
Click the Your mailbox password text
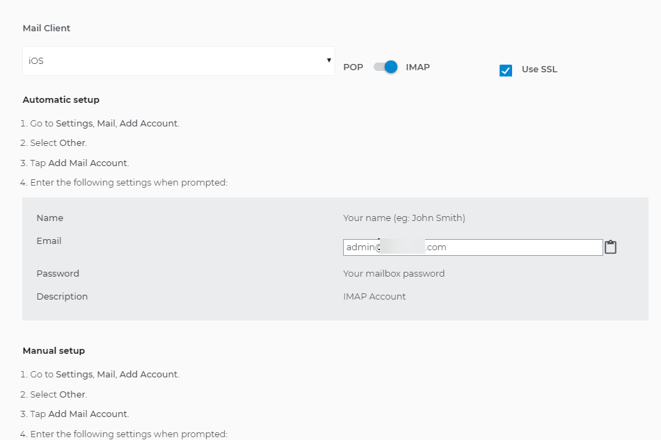[392, 273]
